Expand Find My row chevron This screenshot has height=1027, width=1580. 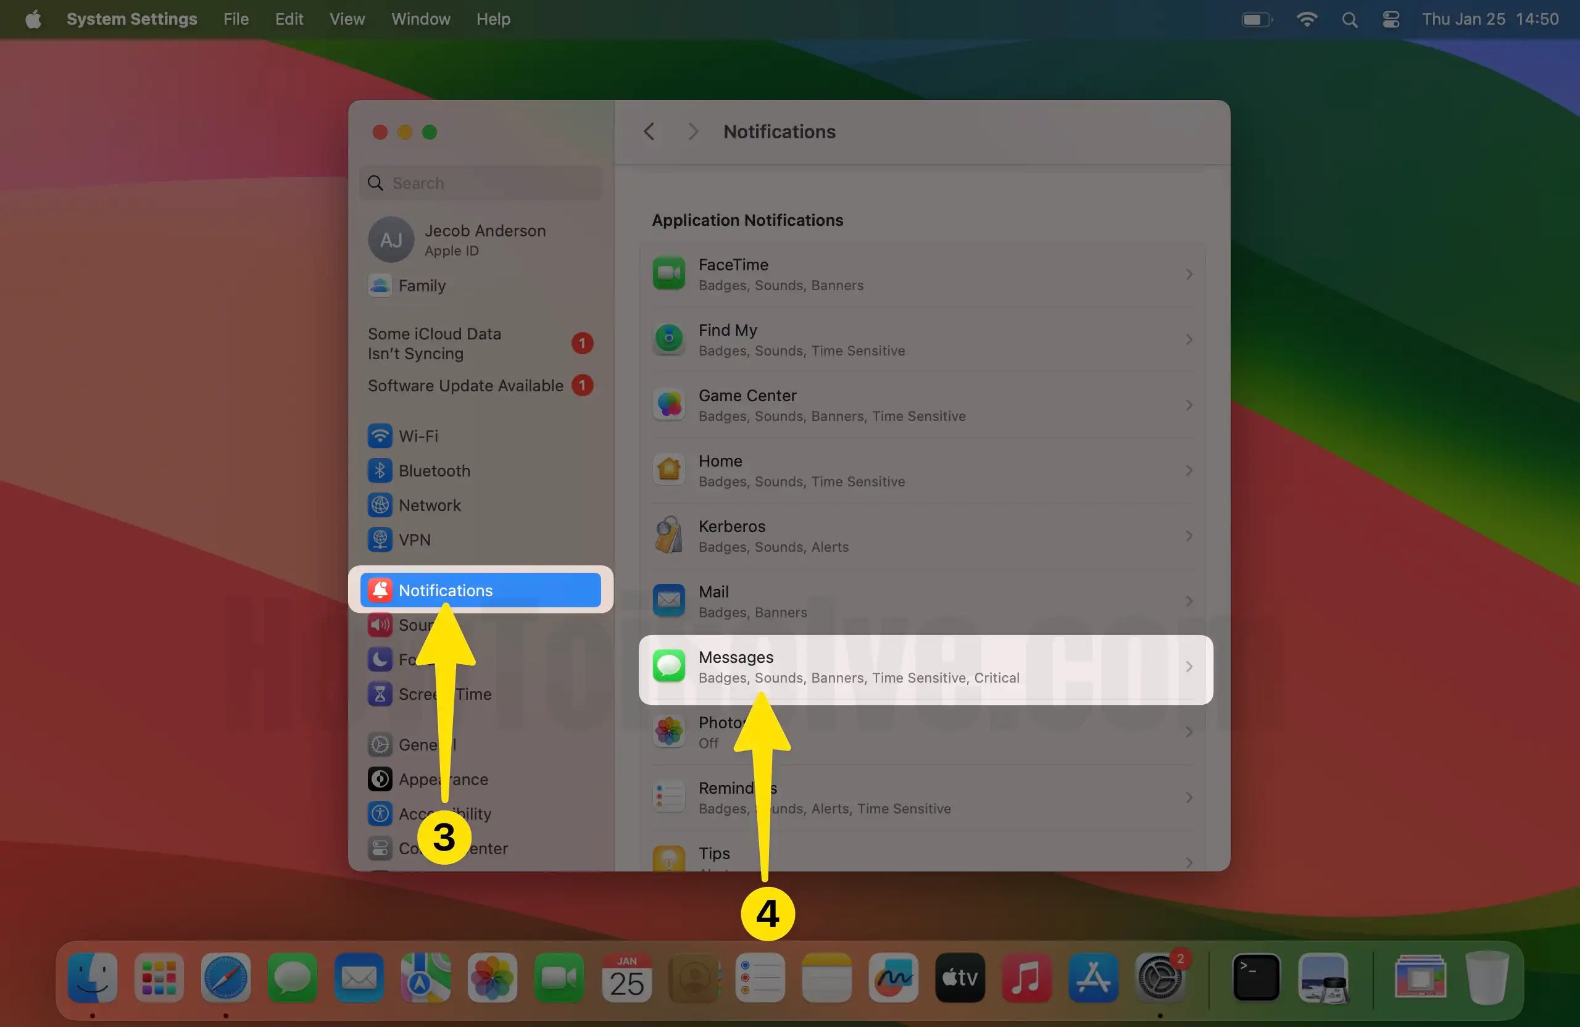click(x=1189, y=339)
